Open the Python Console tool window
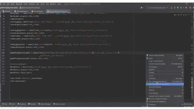The image size is (194, 109). click(59, 104)
